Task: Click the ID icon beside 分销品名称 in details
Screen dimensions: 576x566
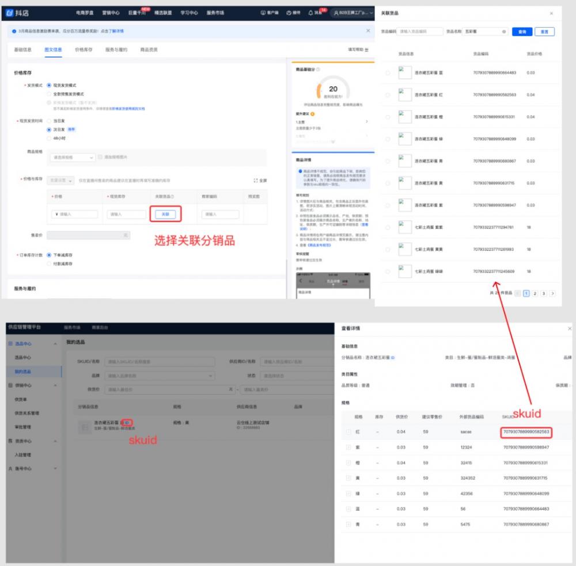Action: 392,357
